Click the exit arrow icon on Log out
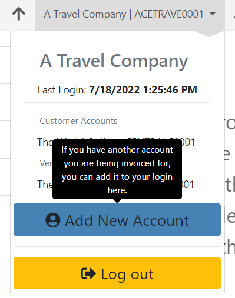Image resolution: width=235 pixels, height=298 pixels. pyautogui.click(x=88, y=273)
